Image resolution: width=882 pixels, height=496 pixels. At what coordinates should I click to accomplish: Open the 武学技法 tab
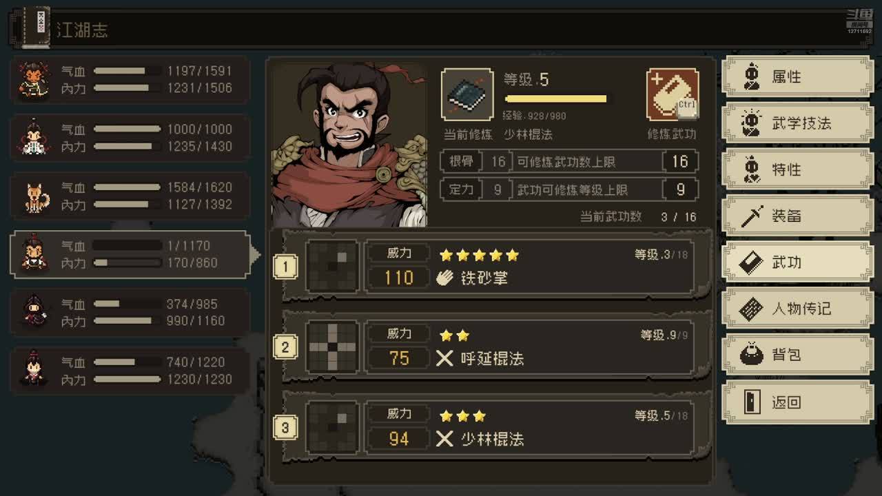797,123
